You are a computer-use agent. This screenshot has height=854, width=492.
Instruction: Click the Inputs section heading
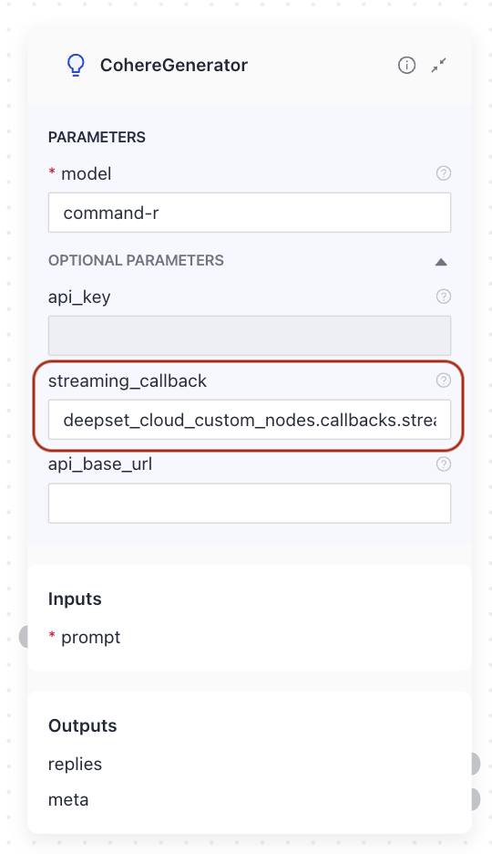[75, 599]
